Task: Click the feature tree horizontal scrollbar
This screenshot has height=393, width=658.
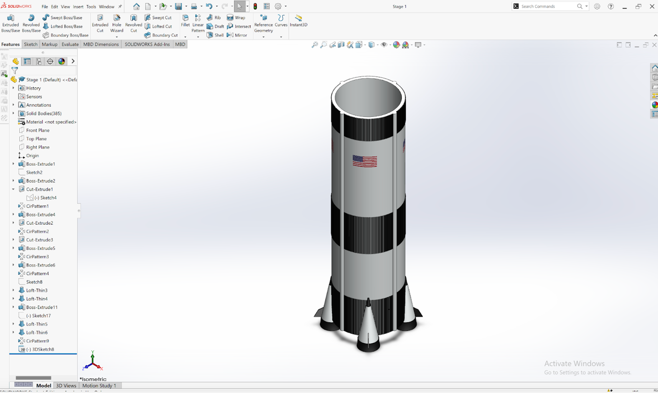Action: pyautogui.click(x=33, y=378)
